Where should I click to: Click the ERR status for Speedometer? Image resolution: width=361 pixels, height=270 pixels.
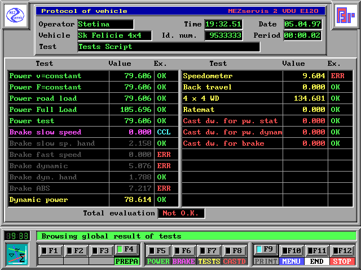(338, 76)
